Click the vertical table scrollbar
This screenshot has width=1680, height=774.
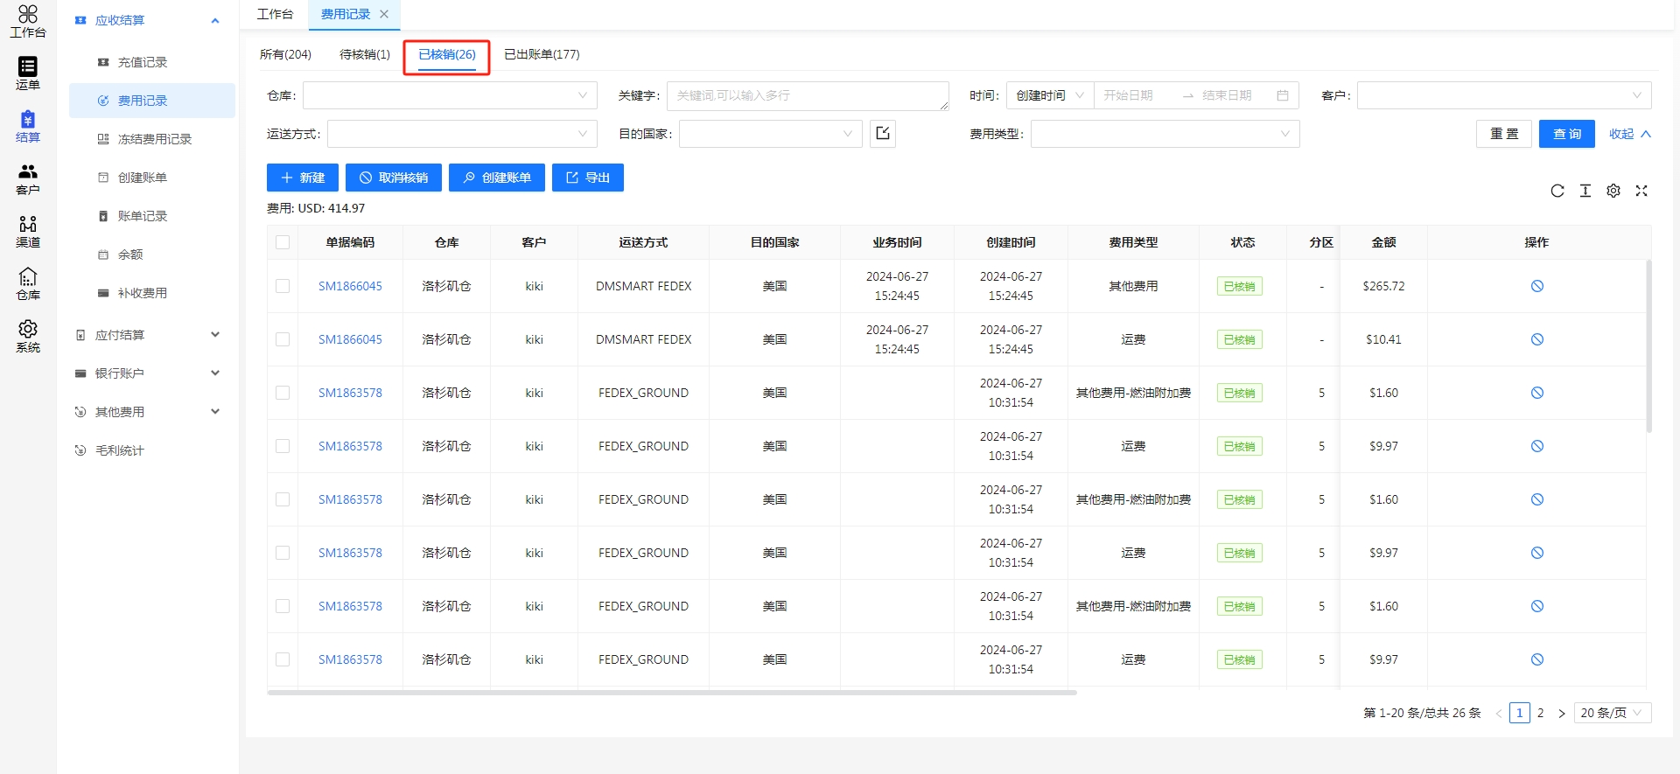(1649, 346)
